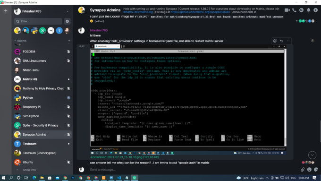The height and width of the screenshot is (181, 321).
Task: Open Windows taskbar search
Action: coord(11,178)
